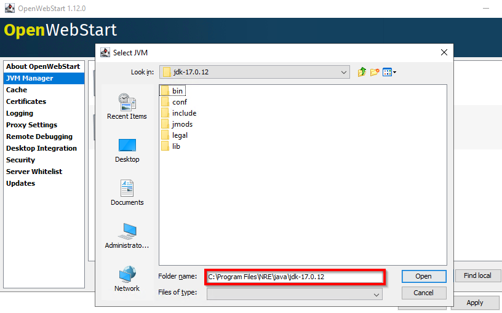Open Remote Debugging section
Viewport: 502px width, 313px height.
click(x=44, y=137)
